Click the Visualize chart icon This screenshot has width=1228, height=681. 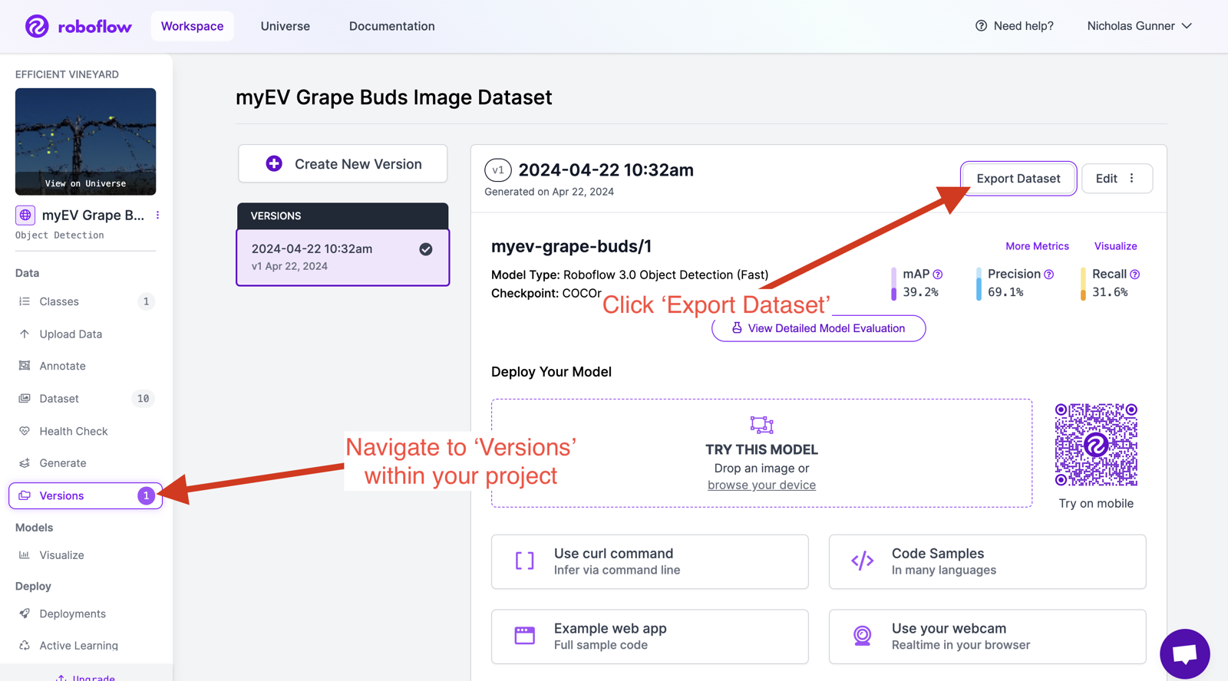click(x=25, y=555)
